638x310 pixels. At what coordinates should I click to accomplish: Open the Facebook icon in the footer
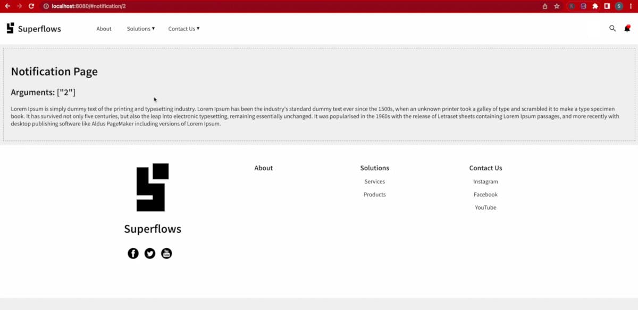click(133, 253)
